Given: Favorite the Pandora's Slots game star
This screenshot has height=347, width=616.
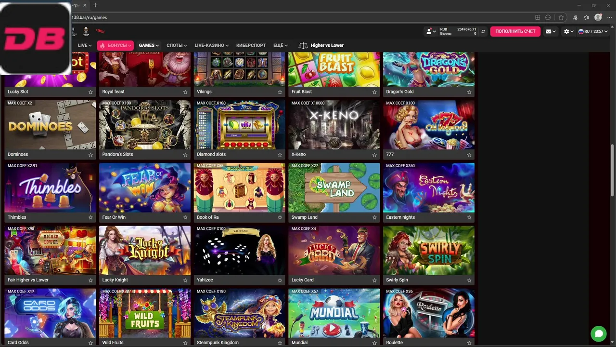Looking at the screenshot, I should (x=185, y=155).
